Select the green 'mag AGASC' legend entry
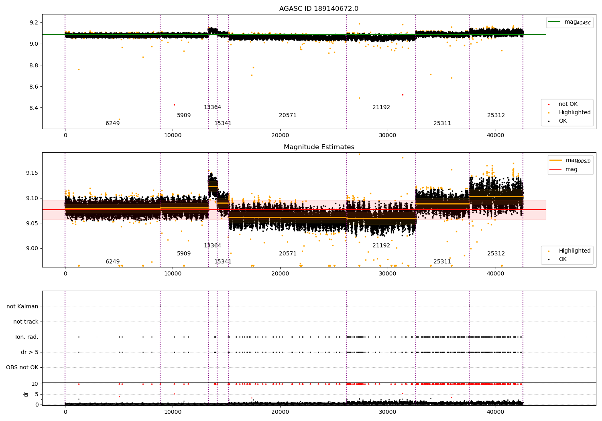This screenshot has height=421, width=602. (570, 22)
